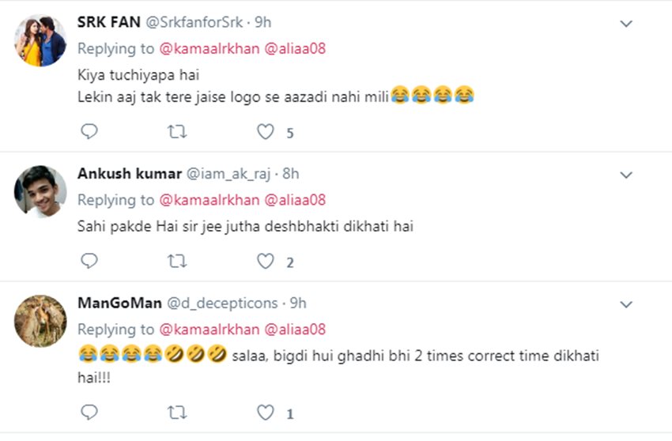
Task: Open the SRK FAN display name link
Action: (108, 22)
